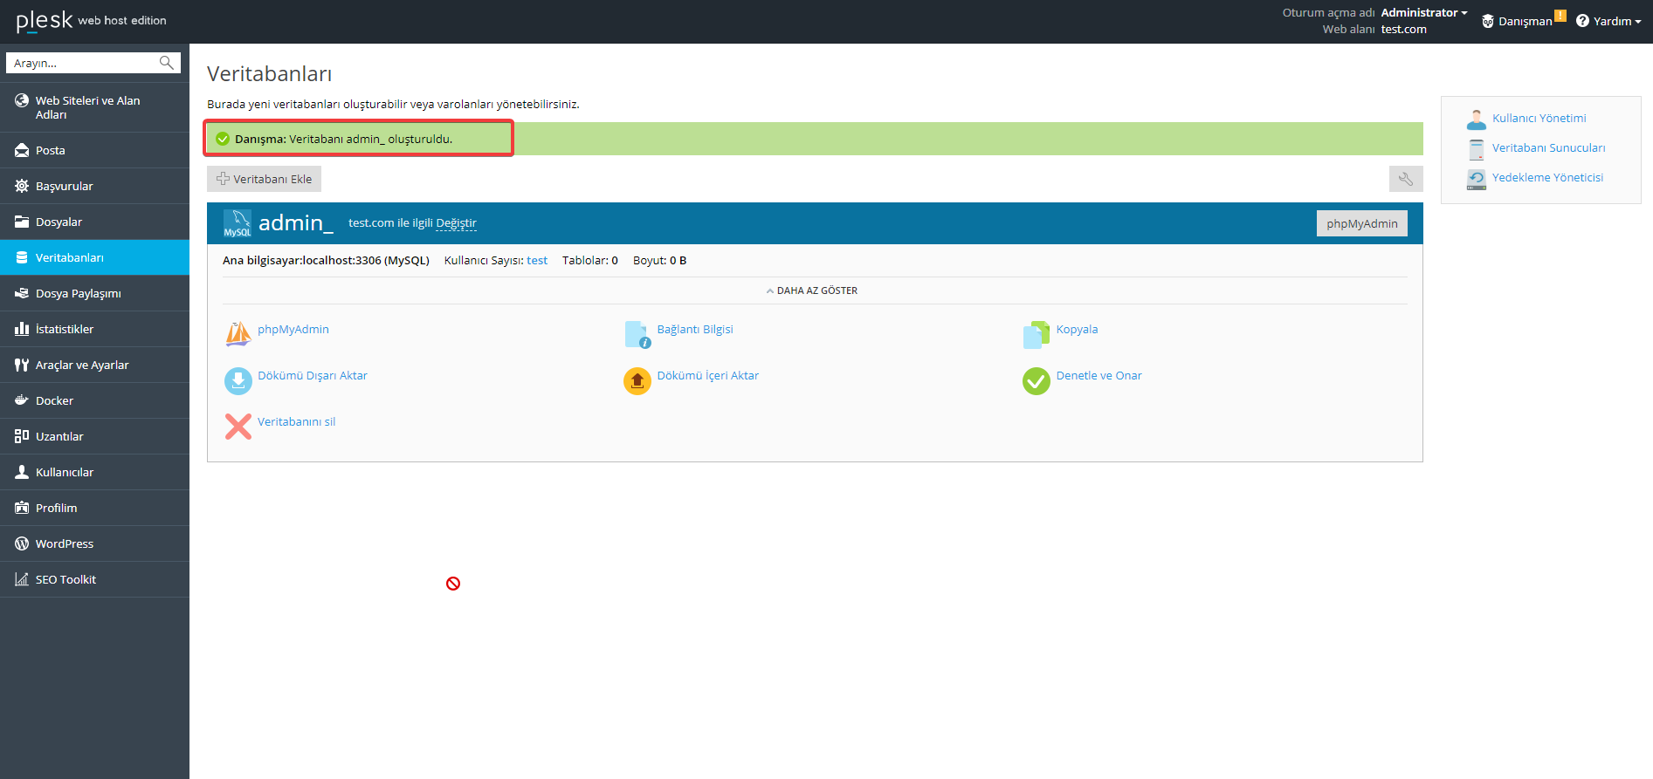The image size is (1653, 779).
Task: Click the MySQL database logo icon
Action: click(x=238, y=223)
